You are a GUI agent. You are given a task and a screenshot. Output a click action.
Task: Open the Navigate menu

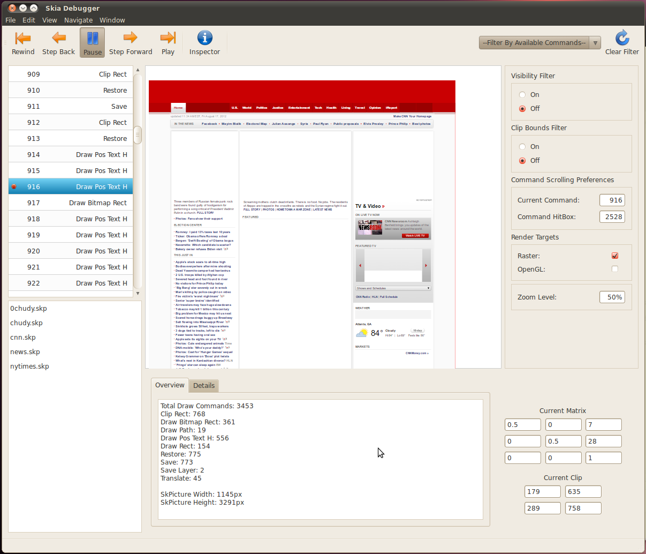click(78, 20)
